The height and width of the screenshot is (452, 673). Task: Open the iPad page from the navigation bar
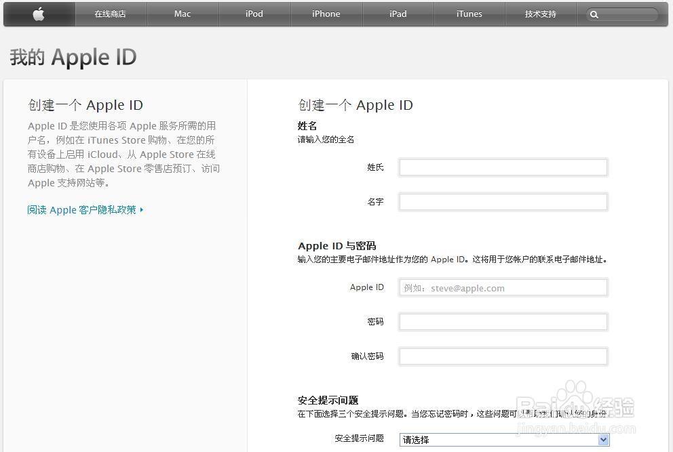(x=398, y=14)
